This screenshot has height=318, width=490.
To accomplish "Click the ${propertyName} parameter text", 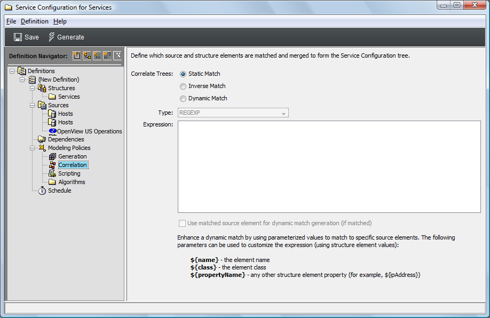I will 218,275.
